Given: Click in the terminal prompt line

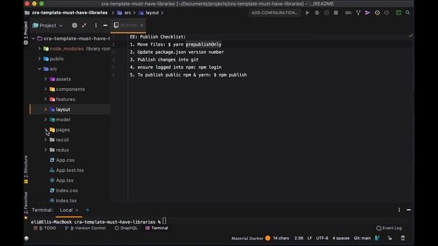Looking at the screenshot, I should click(218, 221).
